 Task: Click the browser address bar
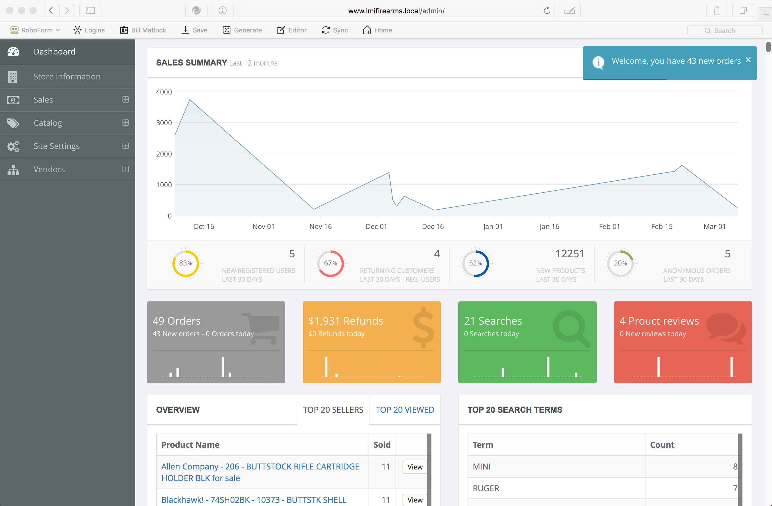click(396, 11)
